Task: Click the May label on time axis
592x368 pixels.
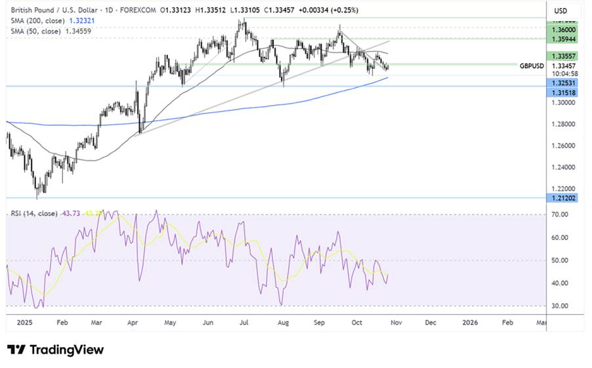Action: tap(170, 322)
